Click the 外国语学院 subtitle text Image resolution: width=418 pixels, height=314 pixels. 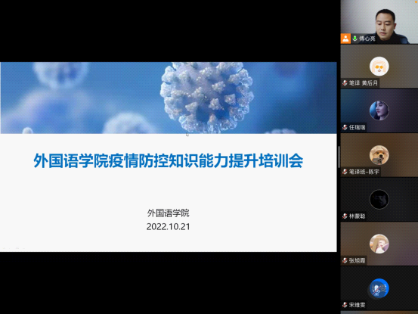(x=169, y=213)
